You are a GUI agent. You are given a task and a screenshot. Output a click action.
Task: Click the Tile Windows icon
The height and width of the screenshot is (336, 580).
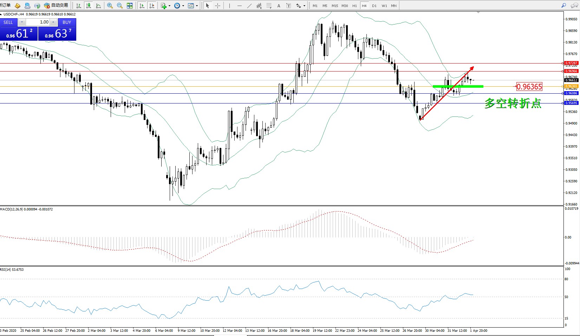tap(130, 6)
